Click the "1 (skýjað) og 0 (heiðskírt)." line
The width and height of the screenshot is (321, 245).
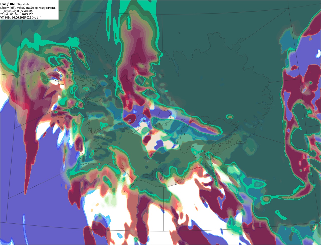[17, 11]
